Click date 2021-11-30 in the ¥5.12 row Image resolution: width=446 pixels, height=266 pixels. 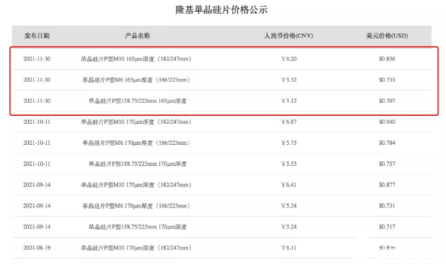pyautogui.click(x=37, y=101)
